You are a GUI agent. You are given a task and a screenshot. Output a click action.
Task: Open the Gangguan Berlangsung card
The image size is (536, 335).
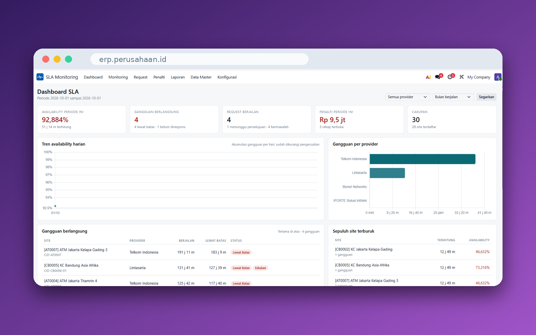coord(174,119)
